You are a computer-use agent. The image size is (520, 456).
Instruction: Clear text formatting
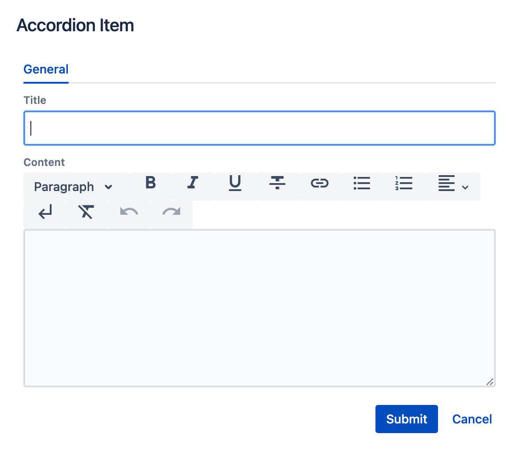[x=86, y=214]
